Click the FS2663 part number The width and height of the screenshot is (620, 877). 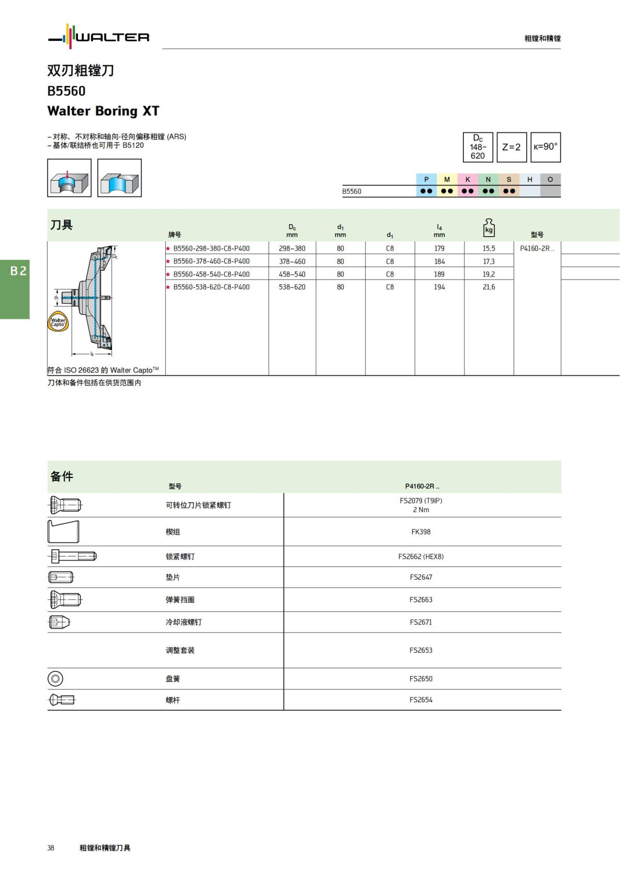tap(421, 600)
